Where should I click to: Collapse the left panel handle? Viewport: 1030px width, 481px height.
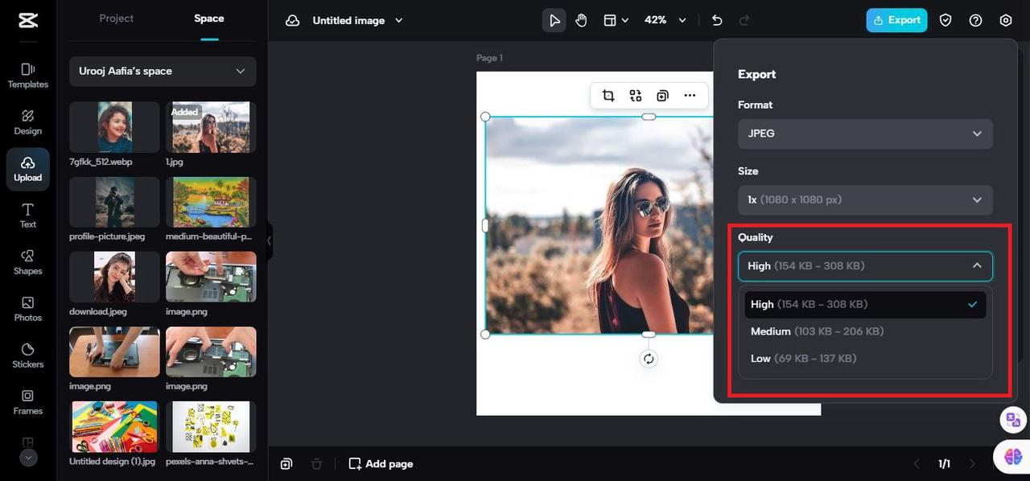[x=270, y=240]
